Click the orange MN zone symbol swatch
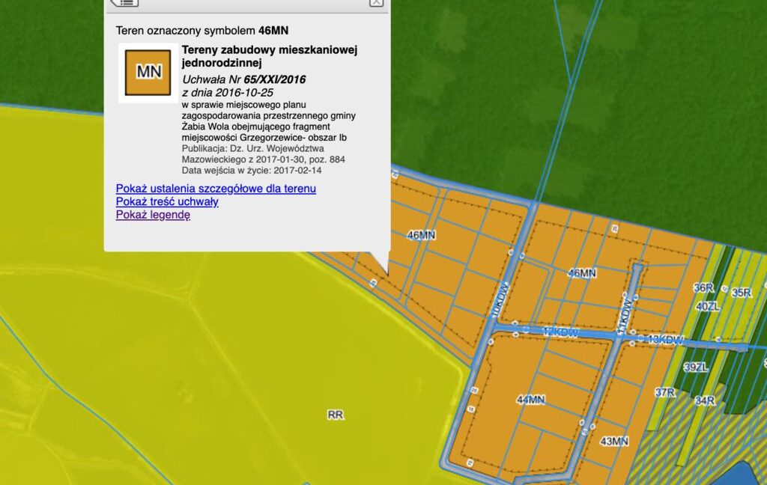The height and width of the screenshot is (485, 767). (x=148, y=72)
